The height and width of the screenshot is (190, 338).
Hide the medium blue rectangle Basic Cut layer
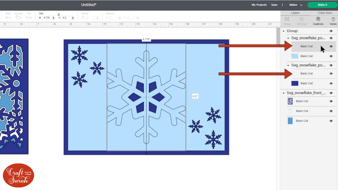[331, 121]
